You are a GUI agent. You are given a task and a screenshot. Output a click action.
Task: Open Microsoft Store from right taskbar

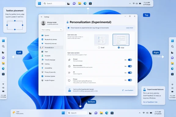pyautogui.click(x=172, y=74)
